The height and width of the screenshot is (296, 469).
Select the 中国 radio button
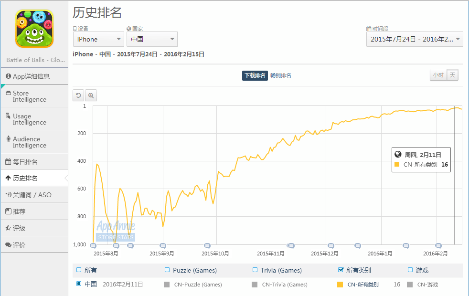pyautogui.click(x=79, y=284)
